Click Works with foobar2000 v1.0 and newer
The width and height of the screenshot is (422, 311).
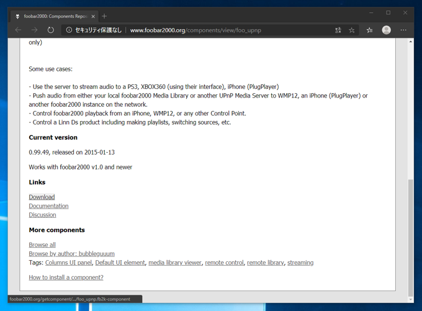click(x=81, y=167)
